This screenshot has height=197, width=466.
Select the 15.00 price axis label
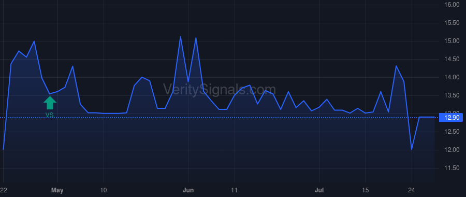click(x=452, y=41)
